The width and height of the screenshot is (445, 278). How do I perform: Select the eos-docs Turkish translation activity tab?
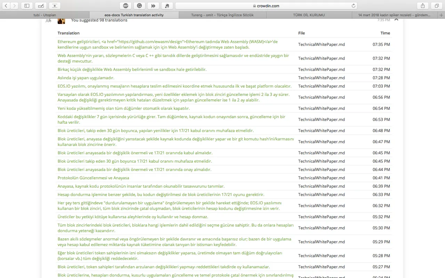[x=134, y=15]
